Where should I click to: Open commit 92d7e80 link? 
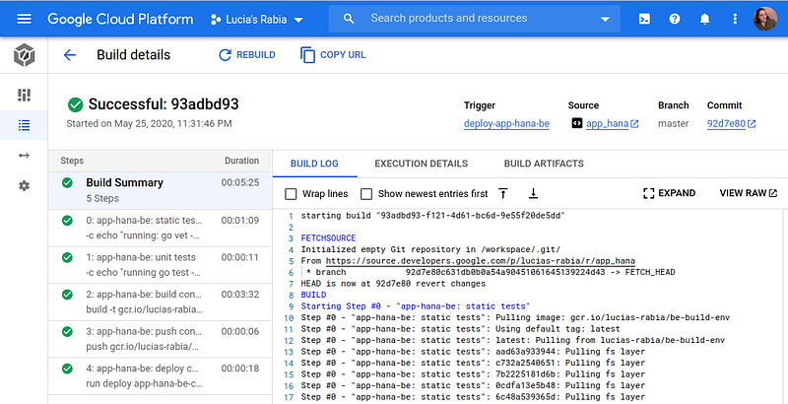tap(726, 123)
